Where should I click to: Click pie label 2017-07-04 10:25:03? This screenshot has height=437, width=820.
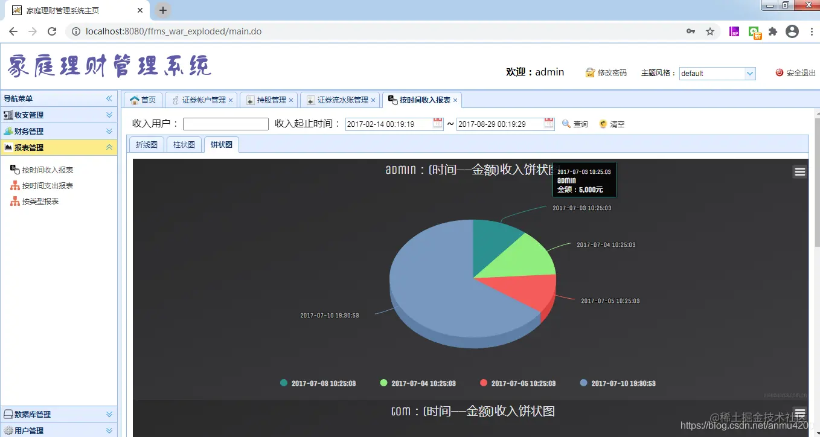(606, 245)
